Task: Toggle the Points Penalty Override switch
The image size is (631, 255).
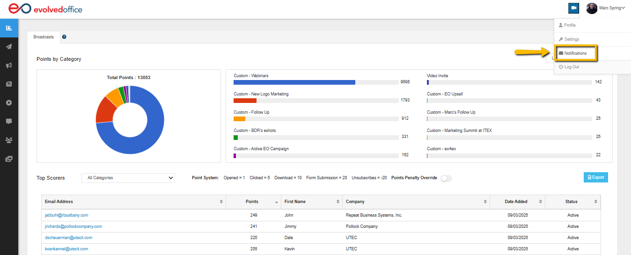Action: point(446,178)
